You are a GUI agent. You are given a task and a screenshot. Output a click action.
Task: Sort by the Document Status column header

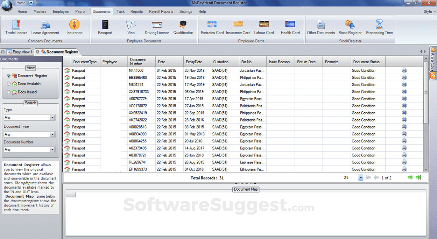368,62
